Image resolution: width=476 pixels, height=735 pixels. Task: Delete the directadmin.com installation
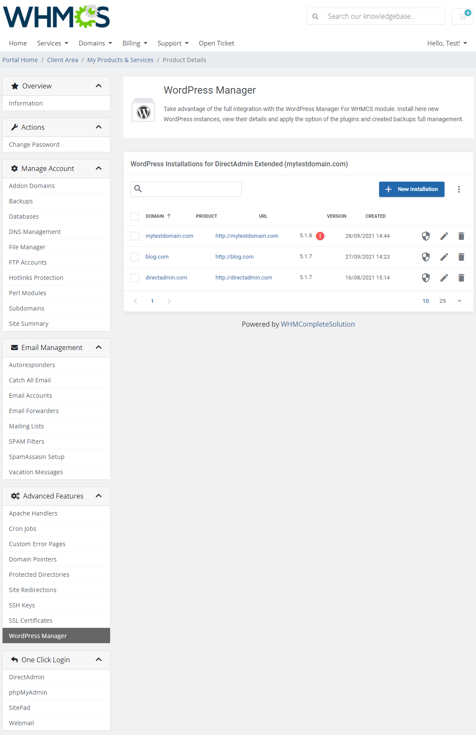461,278
